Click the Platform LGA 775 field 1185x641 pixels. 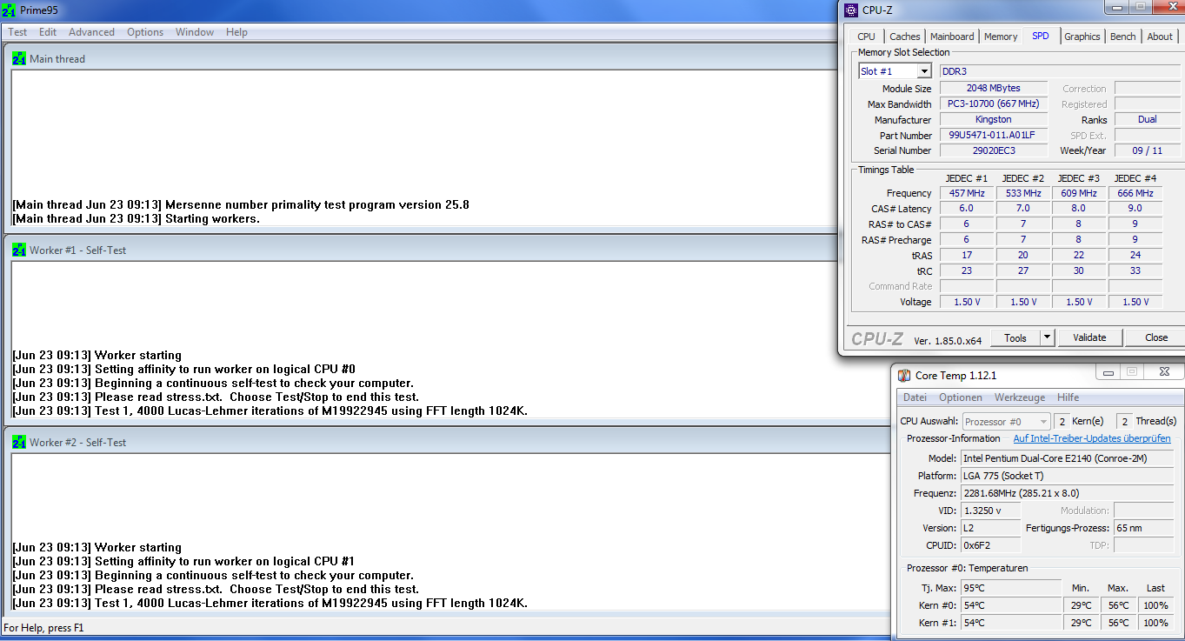pyautogui.click(x=1066, y=476)
